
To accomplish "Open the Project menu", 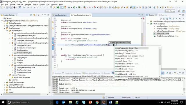I will point(42,4).
